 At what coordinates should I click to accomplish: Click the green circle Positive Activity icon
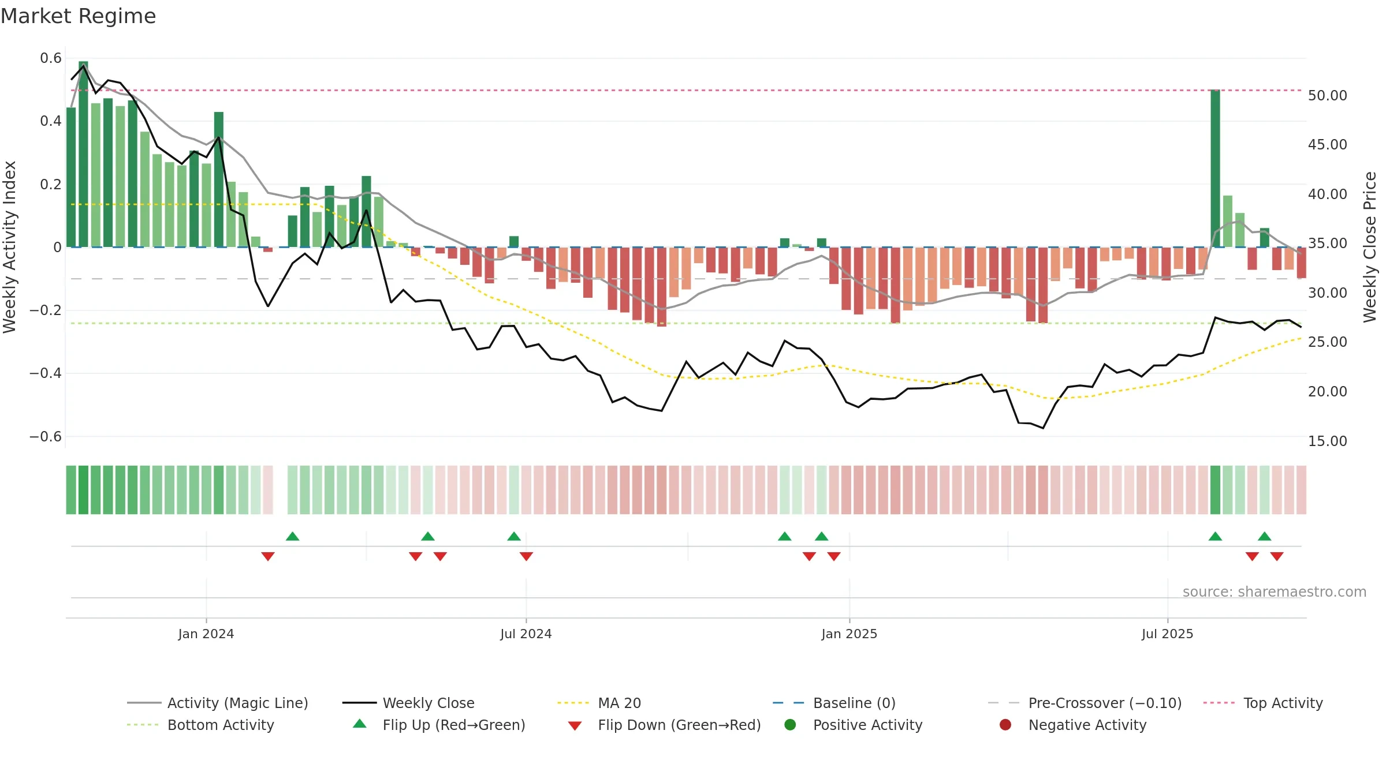coord(791,724)
